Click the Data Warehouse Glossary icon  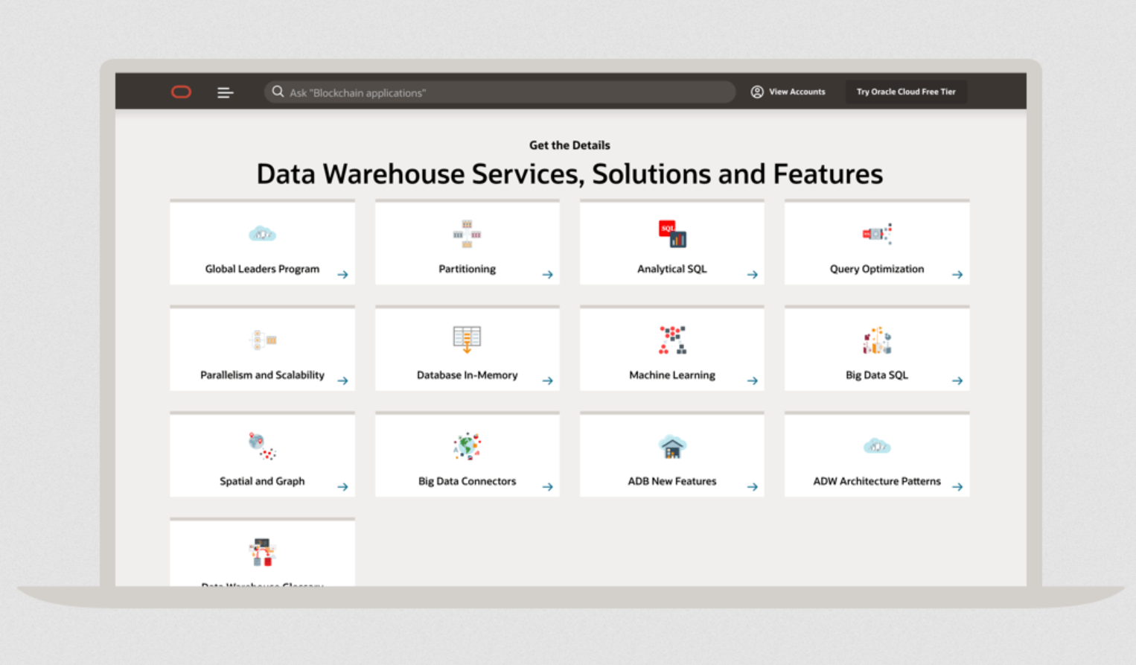pos(262,553)
